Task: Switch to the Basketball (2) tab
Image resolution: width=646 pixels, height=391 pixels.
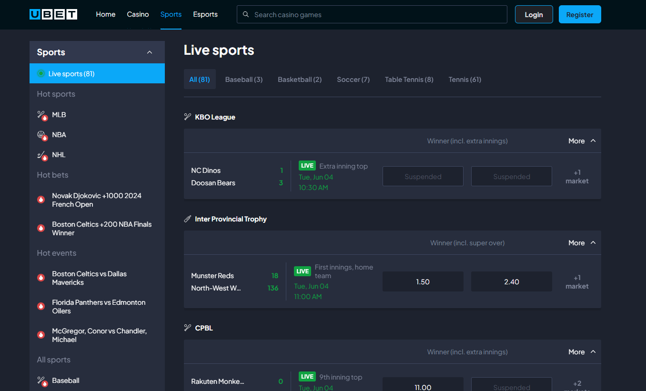Action: 300,80
